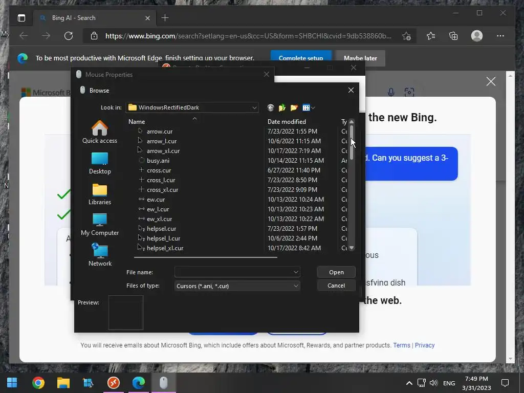Click the file list horizontal scrollbar
Viewport: 524px width, 393px height.
point(206,257)
